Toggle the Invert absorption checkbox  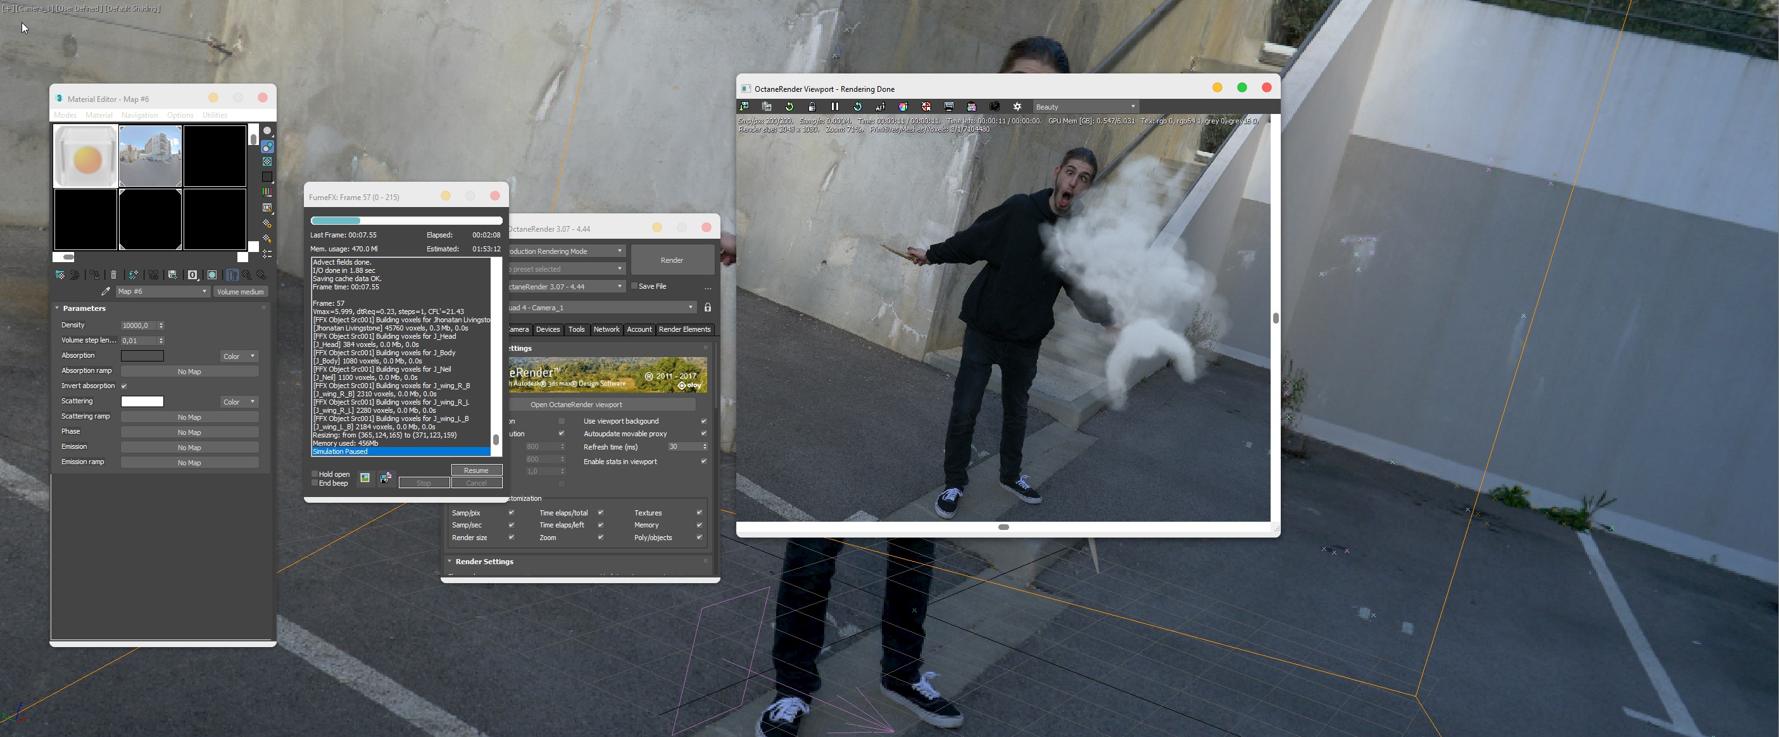tap(124, 386)
